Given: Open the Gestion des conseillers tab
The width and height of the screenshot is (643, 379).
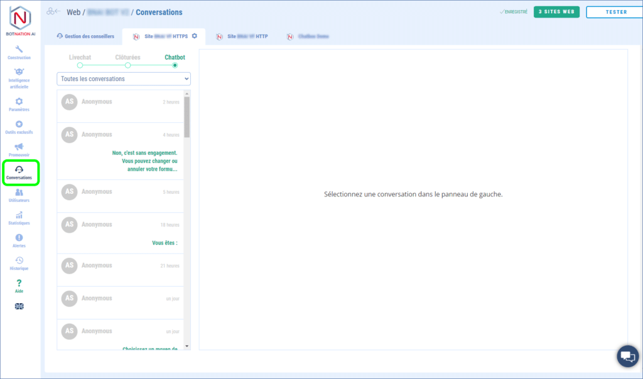Looking at the screenshot, I should [85, 36].
